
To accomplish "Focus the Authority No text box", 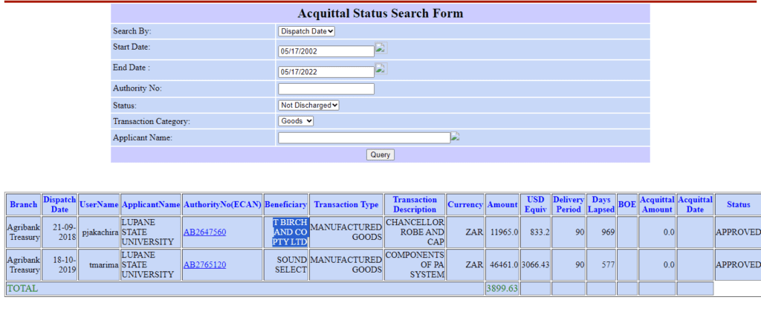I will 326,89.
